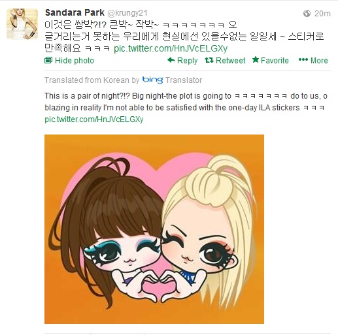The width and height of the screenshot is (338, 335).
Task: Click the Hide photo picture icon
Action: 48,60
